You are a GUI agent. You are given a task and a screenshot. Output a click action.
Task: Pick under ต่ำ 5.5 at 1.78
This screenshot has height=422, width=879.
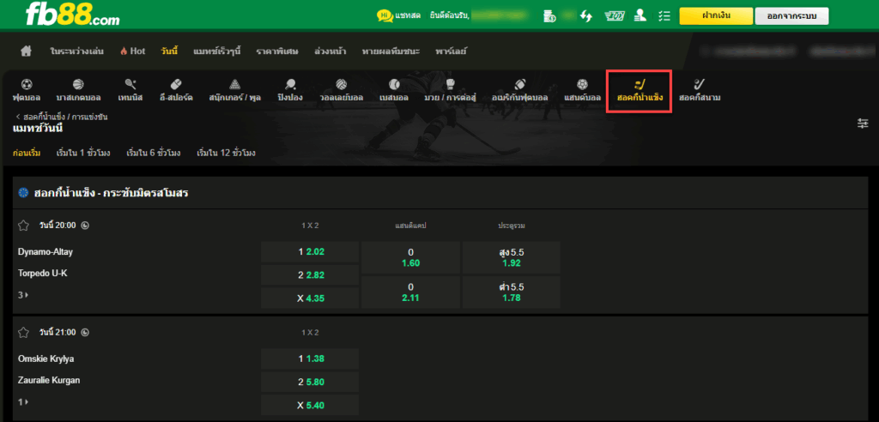click(x=512, y=292)
